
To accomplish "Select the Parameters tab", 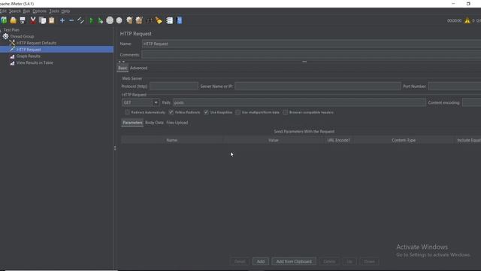I will pyautogui.click(x=132, y=123).
